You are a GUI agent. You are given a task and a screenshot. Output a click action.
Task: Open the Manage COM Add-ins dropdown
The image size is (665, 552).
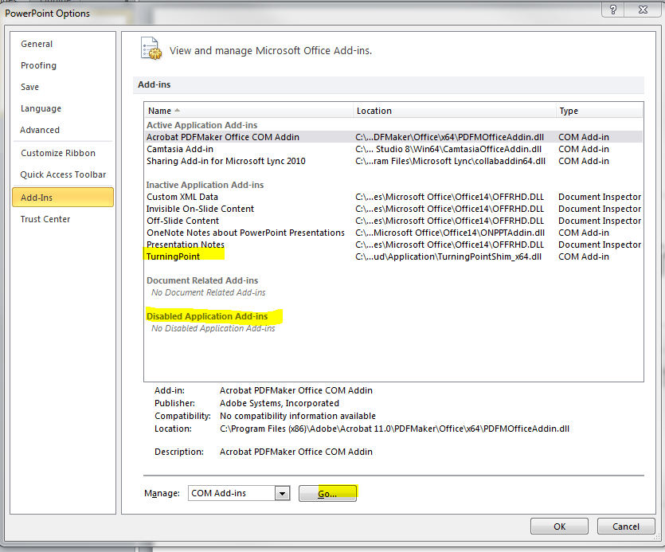point(281,494)
